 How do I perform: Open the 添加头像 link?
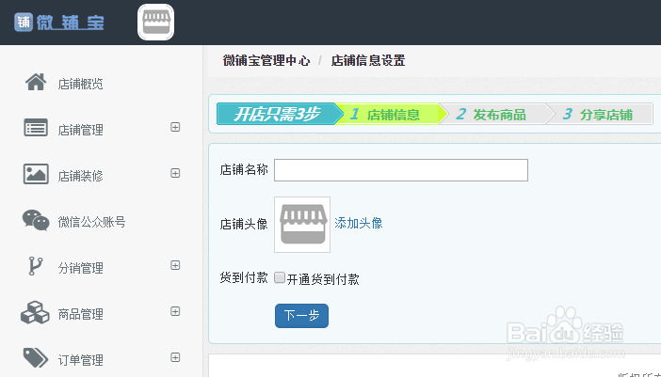tap(359, 223)
